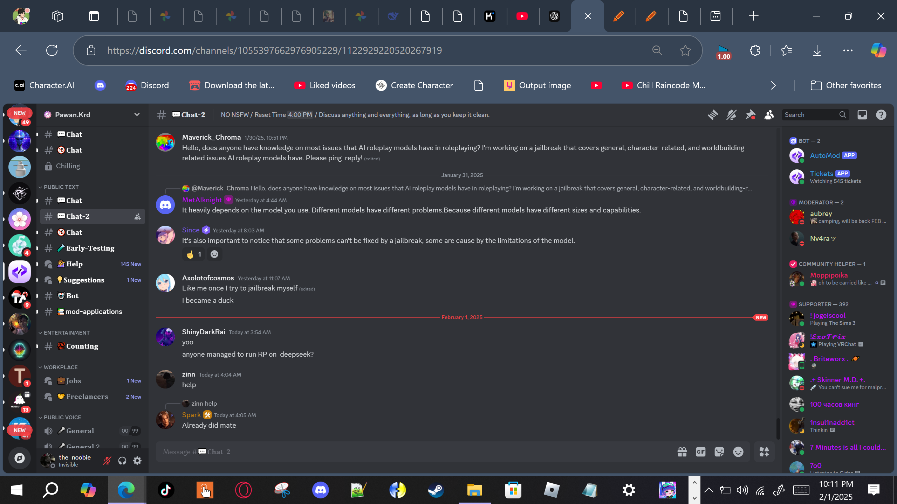Viewport: 897px width, 504px height.
Task: Open the Threads icon in channel header
Action: pyautogui.click(x=713, y=115)
